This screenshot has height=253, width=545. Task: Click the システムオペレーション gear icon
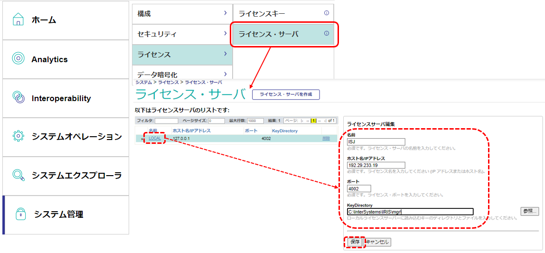pos(18,136)
